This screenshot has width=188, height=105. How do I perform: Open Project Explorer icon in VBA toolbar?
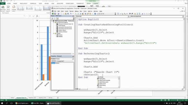click(85, 14)
